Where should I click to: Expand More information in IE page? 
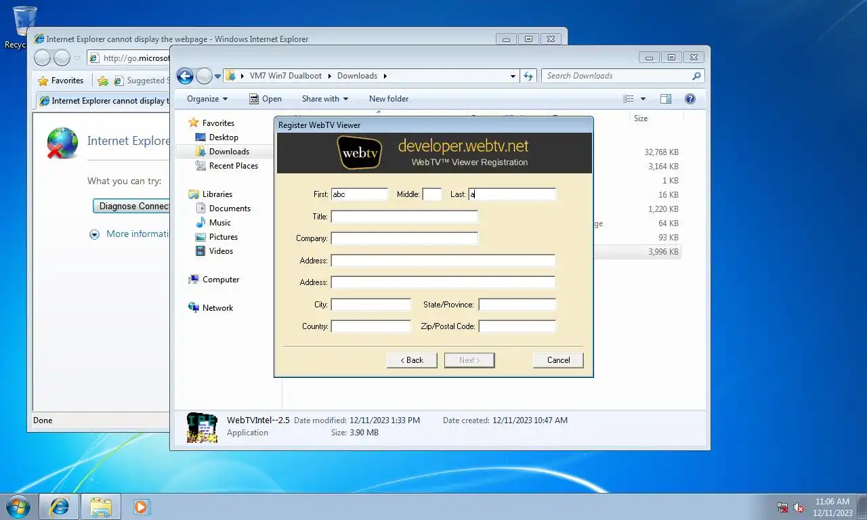click(x=131, y=234)
